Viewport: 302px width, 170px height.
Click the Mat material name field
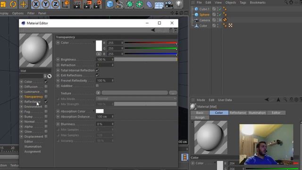(x=35, y=71)
